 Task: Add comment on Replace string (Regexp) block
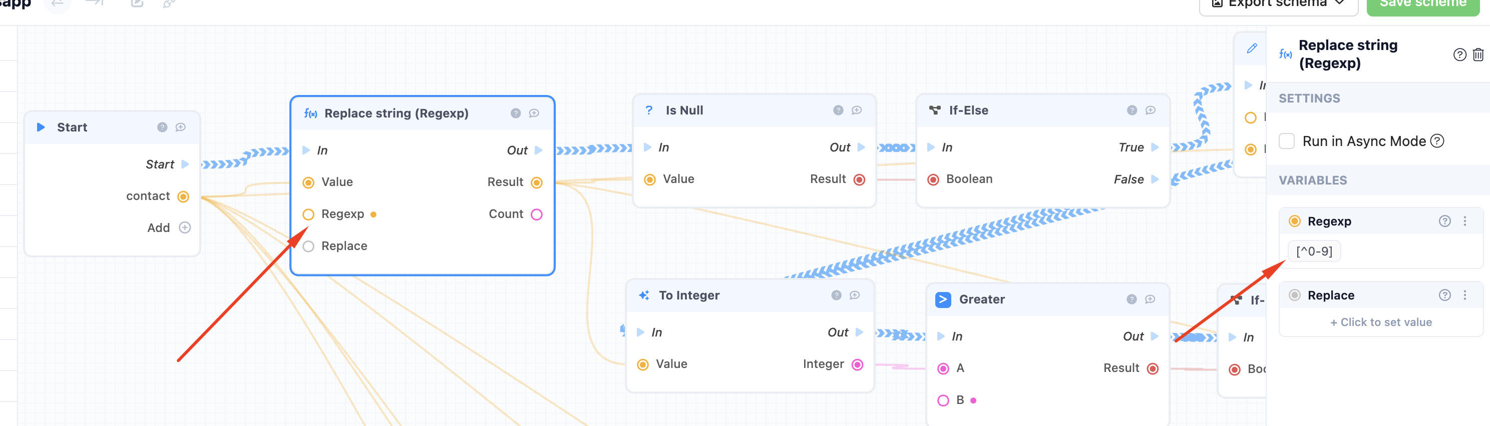click(x=534, y=113)
